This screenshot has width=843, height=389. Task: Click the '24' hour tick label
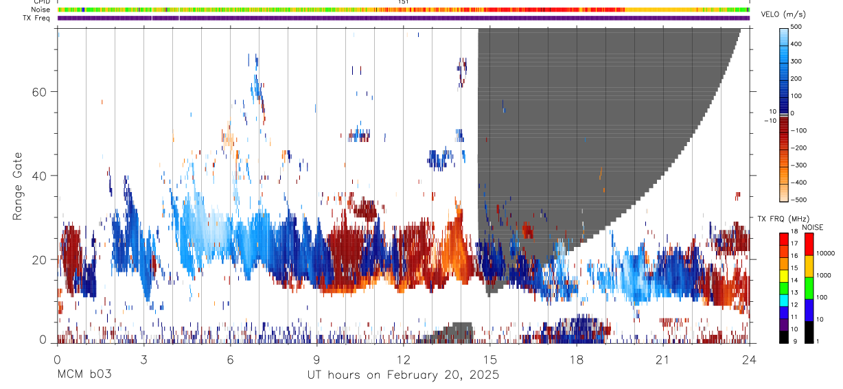pos(750,359)
